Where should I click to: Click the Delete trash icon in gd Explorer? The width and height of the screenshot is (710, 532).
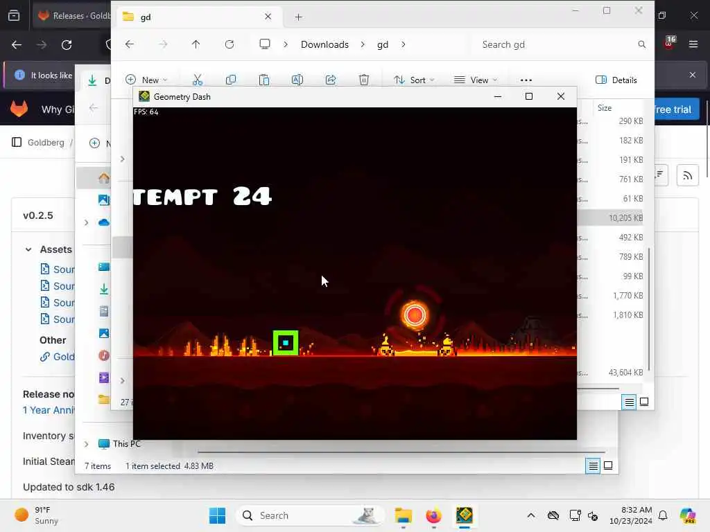coord(363,80)
